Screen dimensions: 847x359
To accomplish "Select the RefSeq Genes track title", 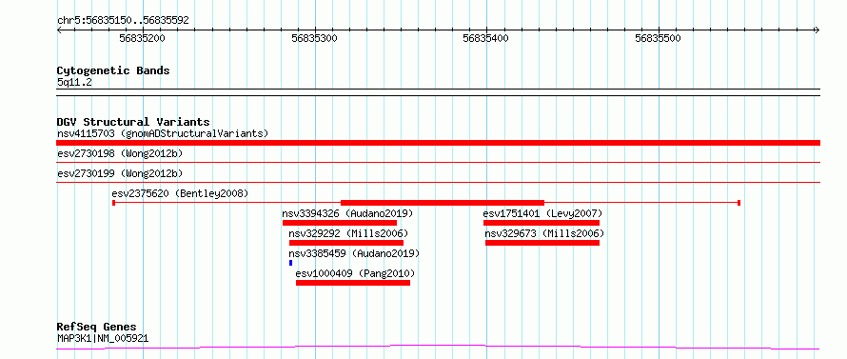I will tap(97, 328).
